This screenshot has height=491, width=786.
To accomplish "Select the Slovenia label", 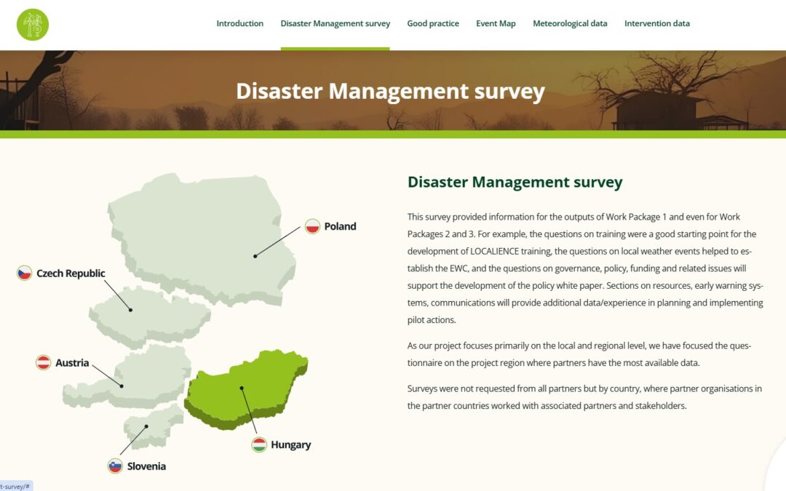I will (x=146, y=466).
